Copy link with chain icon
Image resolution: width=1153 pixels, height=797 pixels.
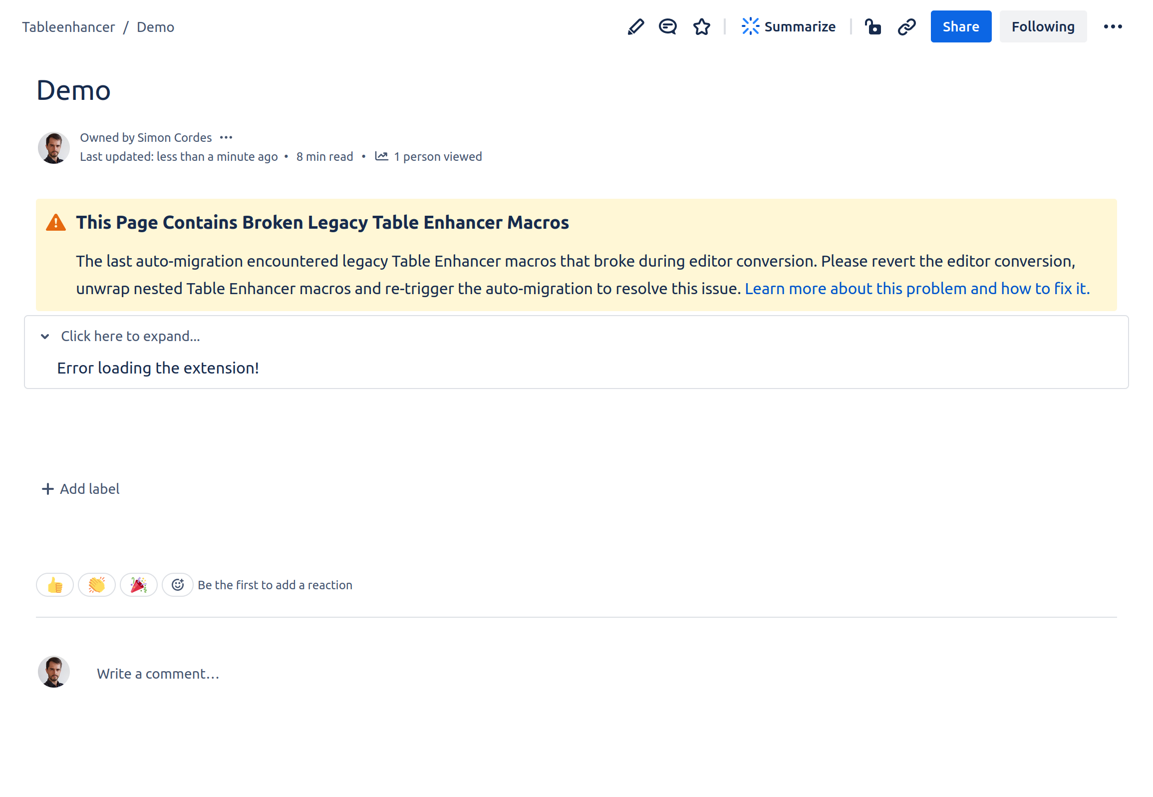pyautogui.click(x=906, y=26)
